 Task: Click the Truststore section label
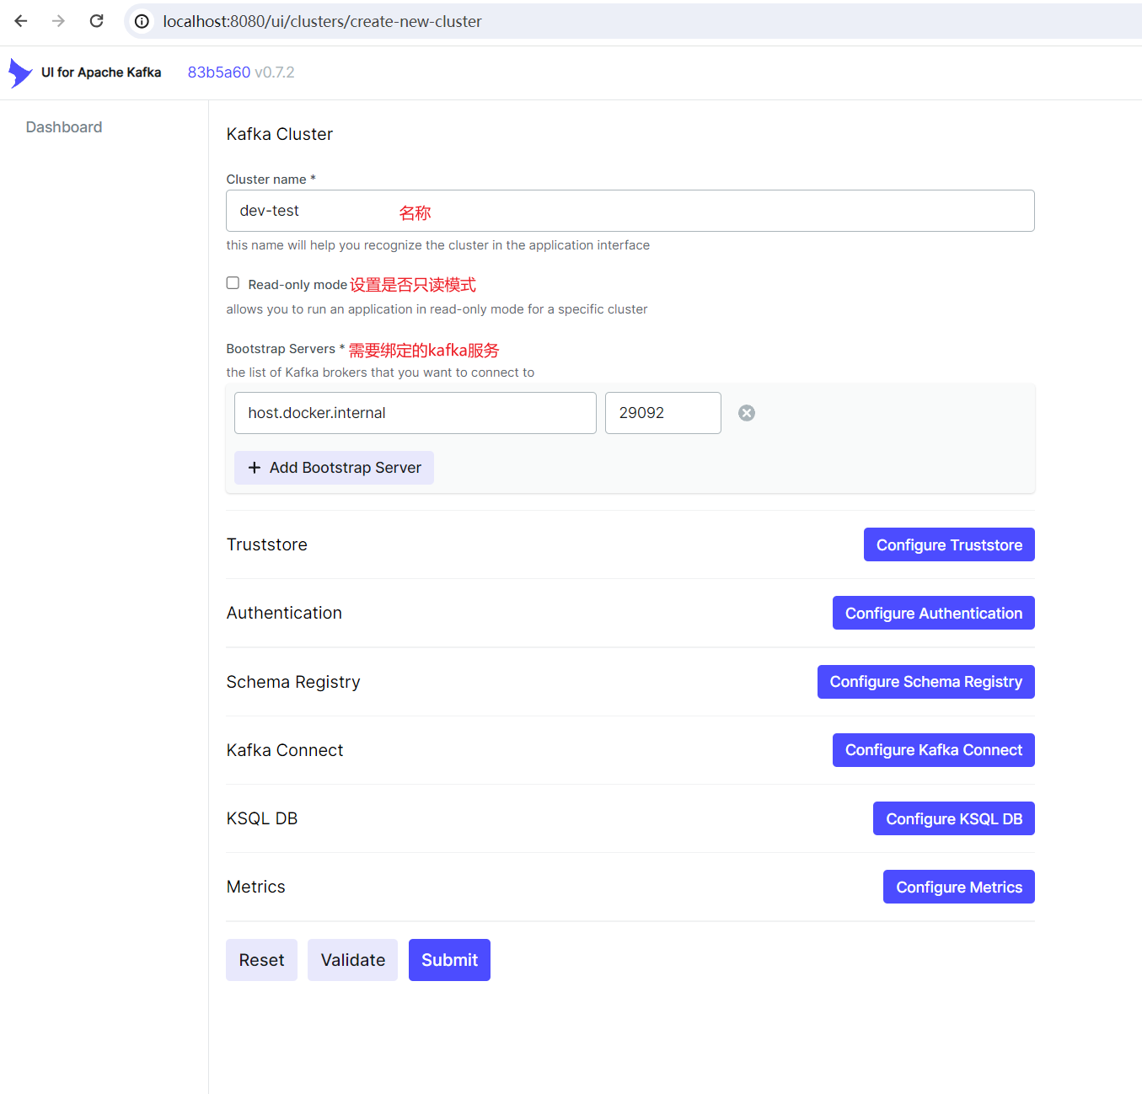[x=266, y=544]
